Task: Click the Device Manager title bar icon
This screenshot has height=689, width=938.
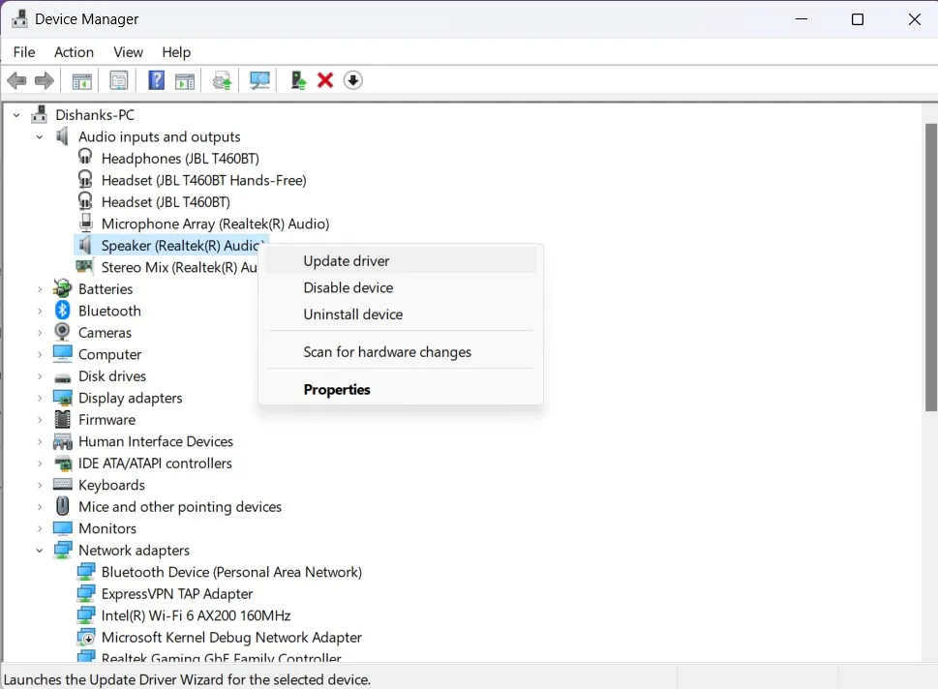Action: pyautogui.click(x=19, y=19)
